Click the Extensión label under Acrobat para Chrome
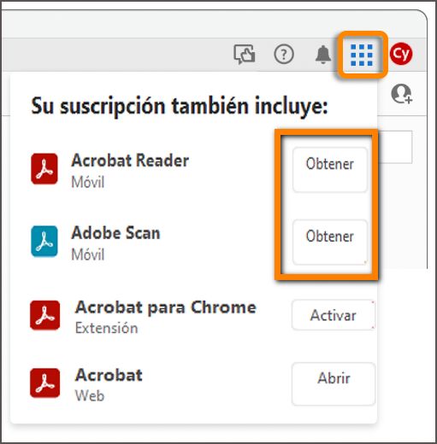Viewport: 437px width, 444px height. (x=106, y=328)
